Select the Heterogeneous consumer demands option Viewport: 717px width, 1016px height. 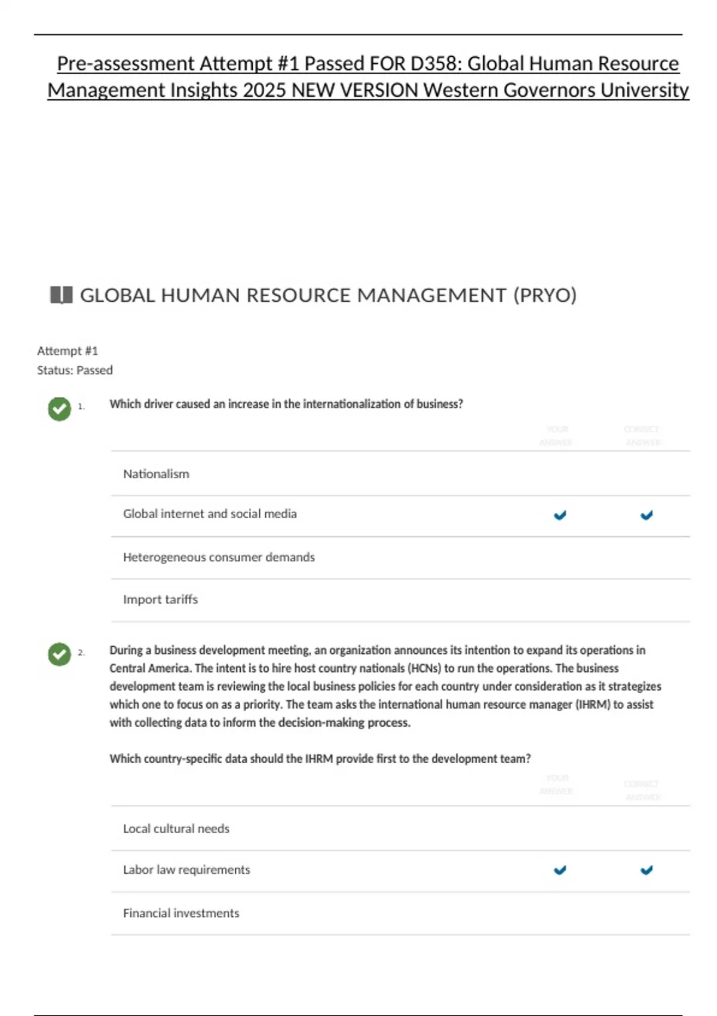219,557
